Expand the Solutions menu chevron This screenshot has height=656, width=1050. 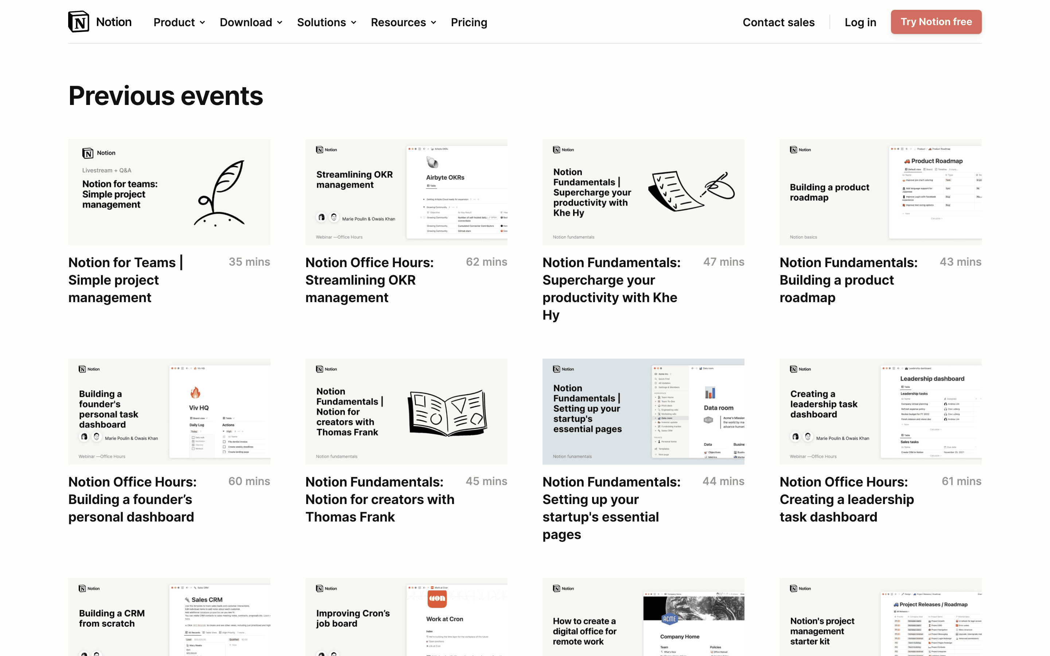point(354,23)
